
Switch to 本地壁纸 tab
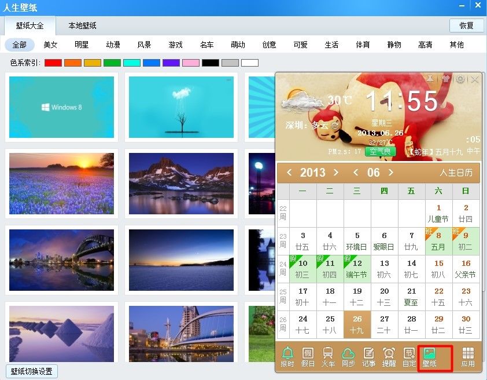coord(82,25)
